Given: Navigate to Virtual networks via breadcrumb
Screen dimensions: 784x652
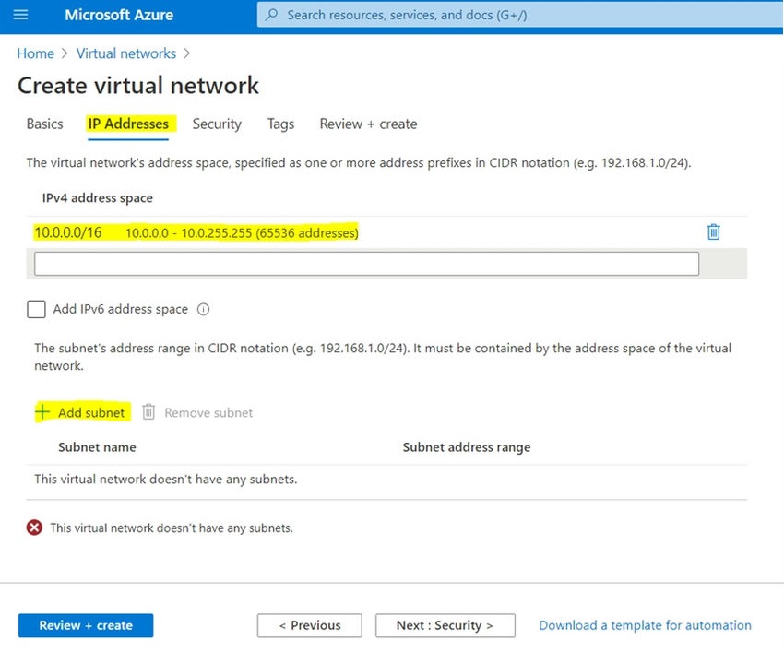Looking at the screenshot, I should [x=126, y=53].
